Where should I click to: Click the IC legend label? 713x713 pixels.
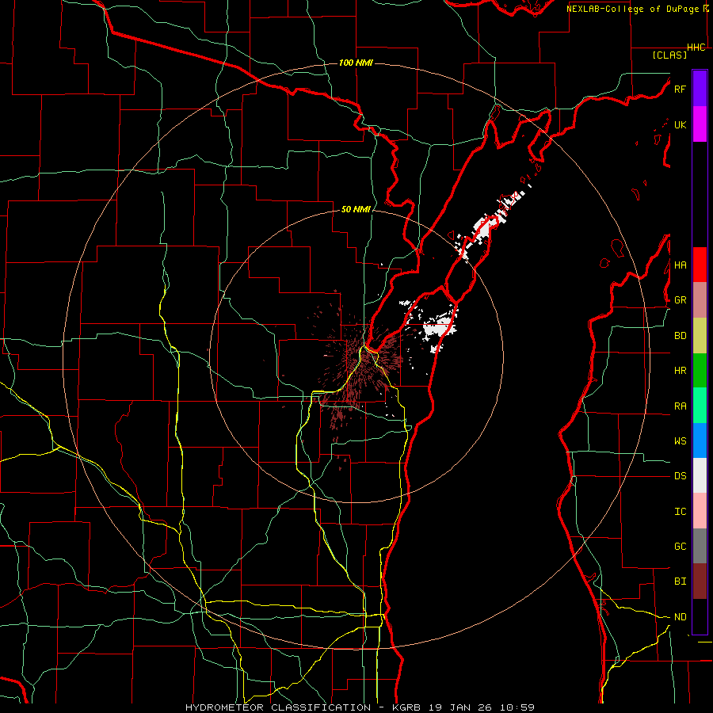coord(680,512)
